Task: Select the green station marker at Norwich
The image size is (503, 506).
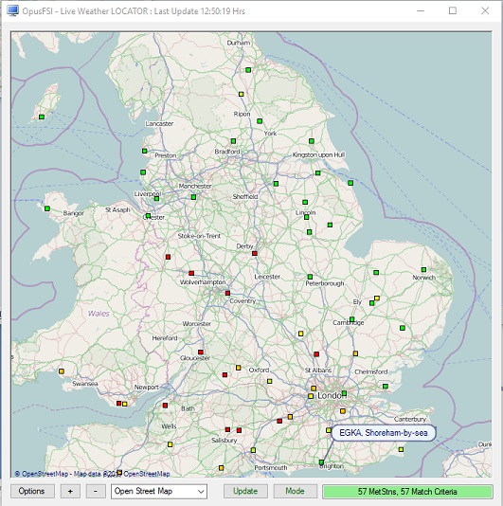Action: coord(424,269)
